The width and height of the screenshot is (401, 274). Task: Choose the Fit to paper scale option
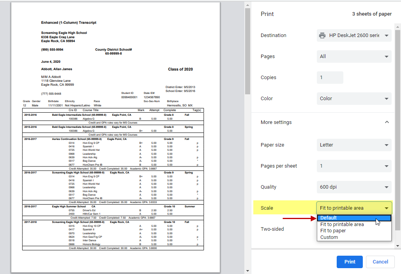353,231
